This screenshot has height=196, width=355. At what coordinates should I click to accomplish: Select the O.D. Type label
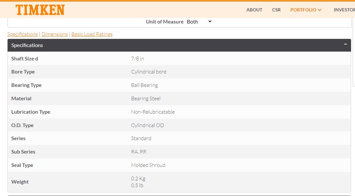pos(22,125)
